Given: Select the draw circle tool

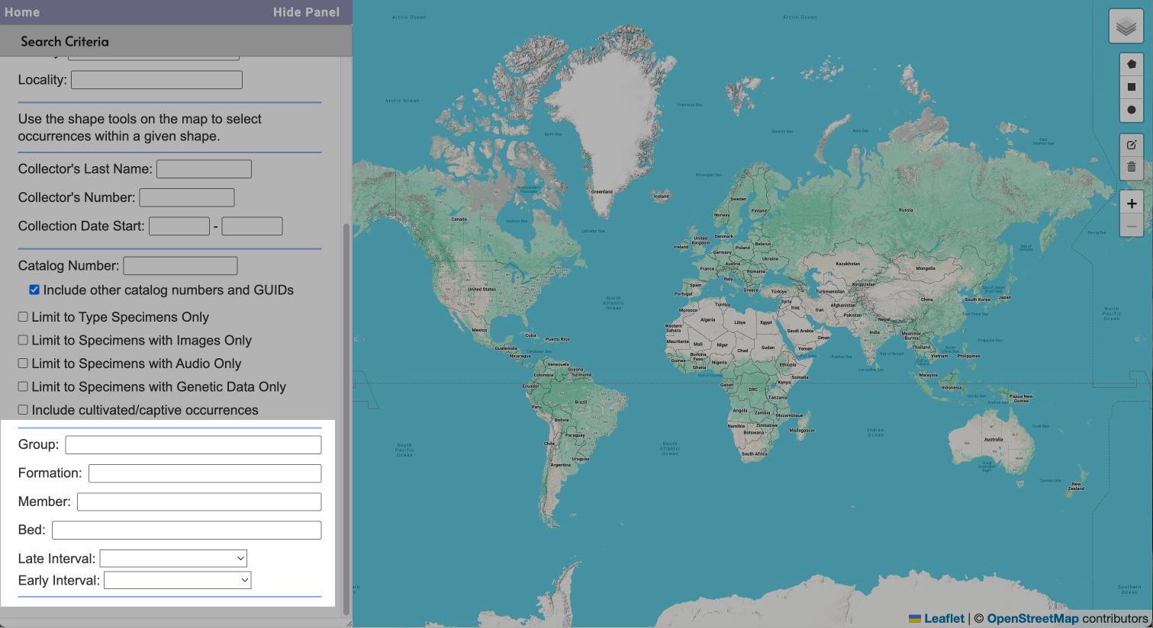Looking at the screenshot, I should (1131, 110).
